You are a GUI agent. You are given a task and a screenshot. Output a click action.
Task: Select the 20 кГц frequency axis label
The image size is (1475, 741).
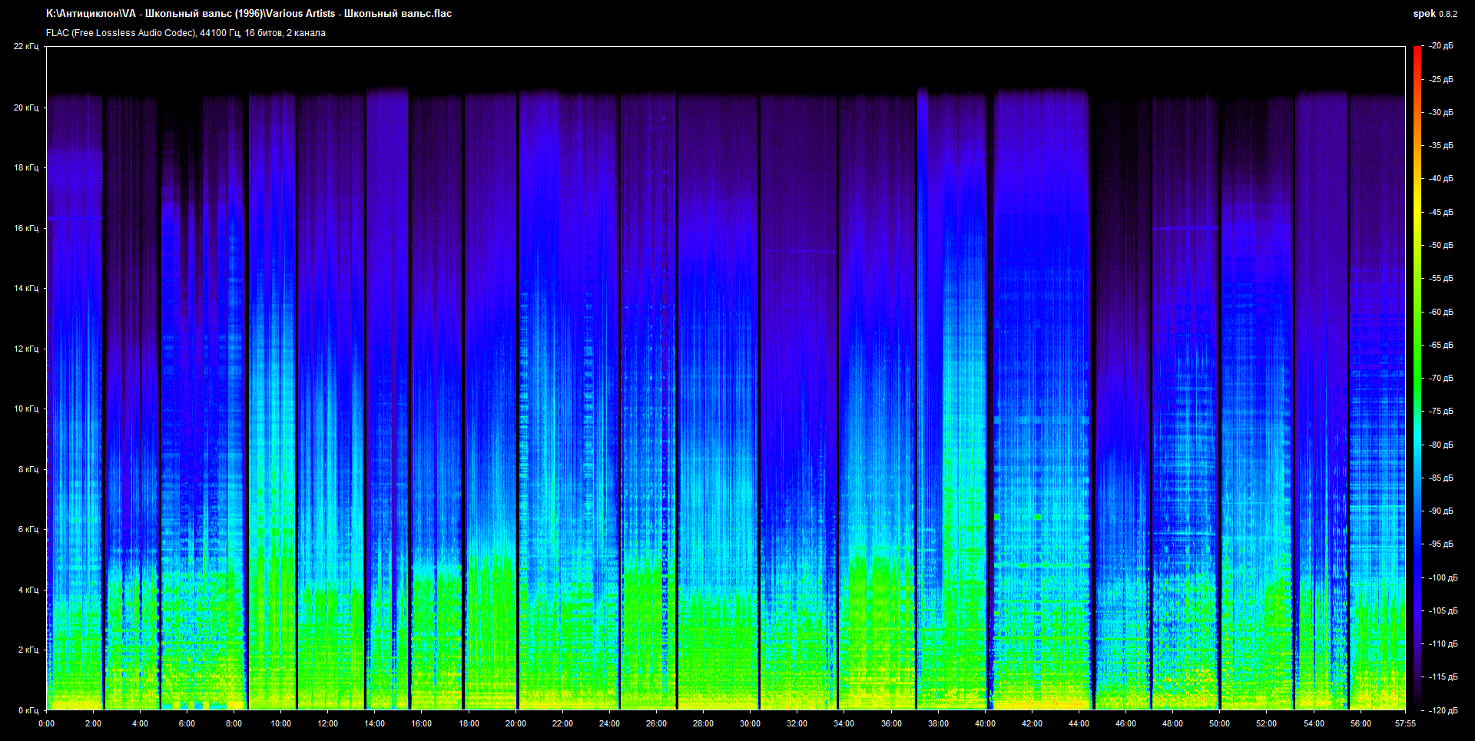coord(25,108)
